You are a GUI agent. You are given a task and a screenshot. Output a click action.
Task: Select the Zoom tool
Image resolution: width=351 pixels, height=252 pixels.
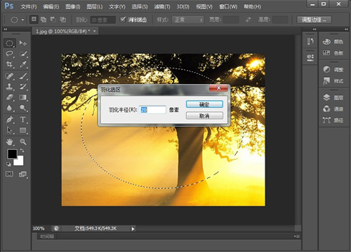click(23, 141)
